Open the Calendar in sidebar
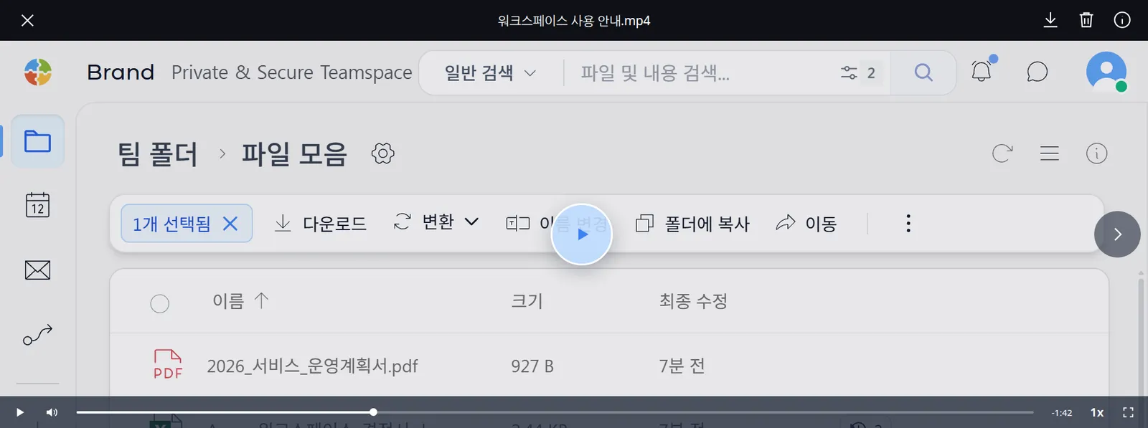Image resolution: width=1148 pixels, height=428 pixels. tap(37, 205)
